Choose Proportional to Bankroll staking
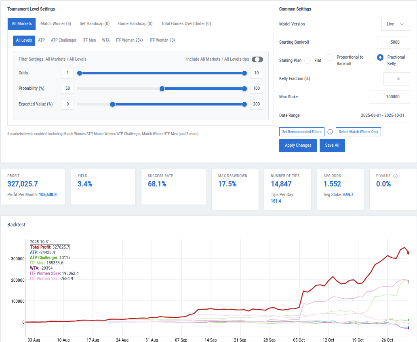 click(x=329, y=57)
